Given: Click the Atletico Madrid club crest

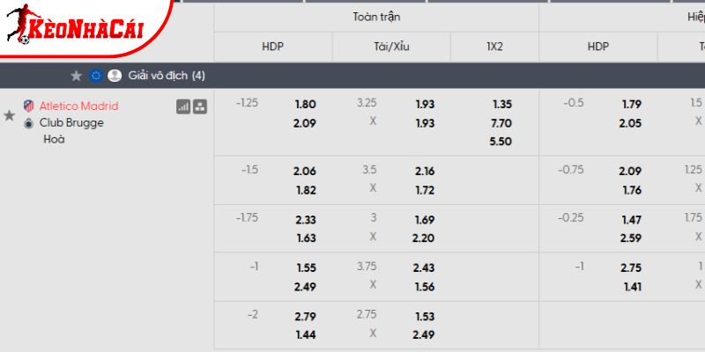Looking at the screenshot, I should coord(29,106).
